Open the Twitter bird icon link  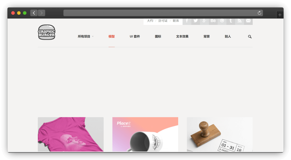coord(196,21)
